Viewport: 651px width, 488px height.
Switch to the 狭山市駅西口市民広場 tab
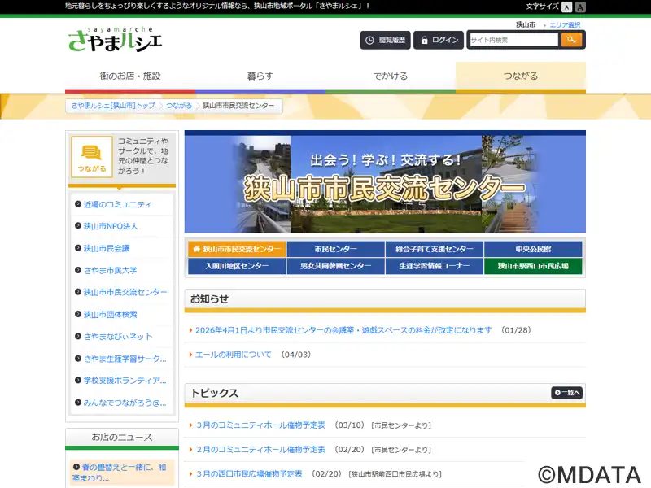point(533,266)
